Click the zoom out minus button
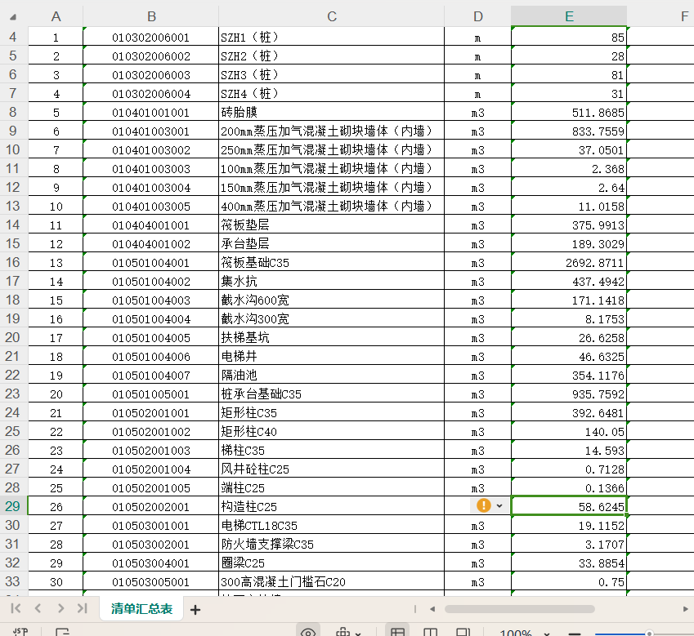694x636 pixels. (575, 634)
